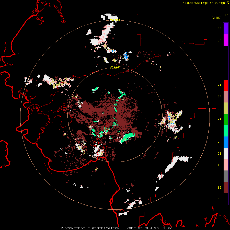Click the gray GC legend color swatch
Image resolution: width=230 pixels, height=230 pixels.
pos(226,176)
